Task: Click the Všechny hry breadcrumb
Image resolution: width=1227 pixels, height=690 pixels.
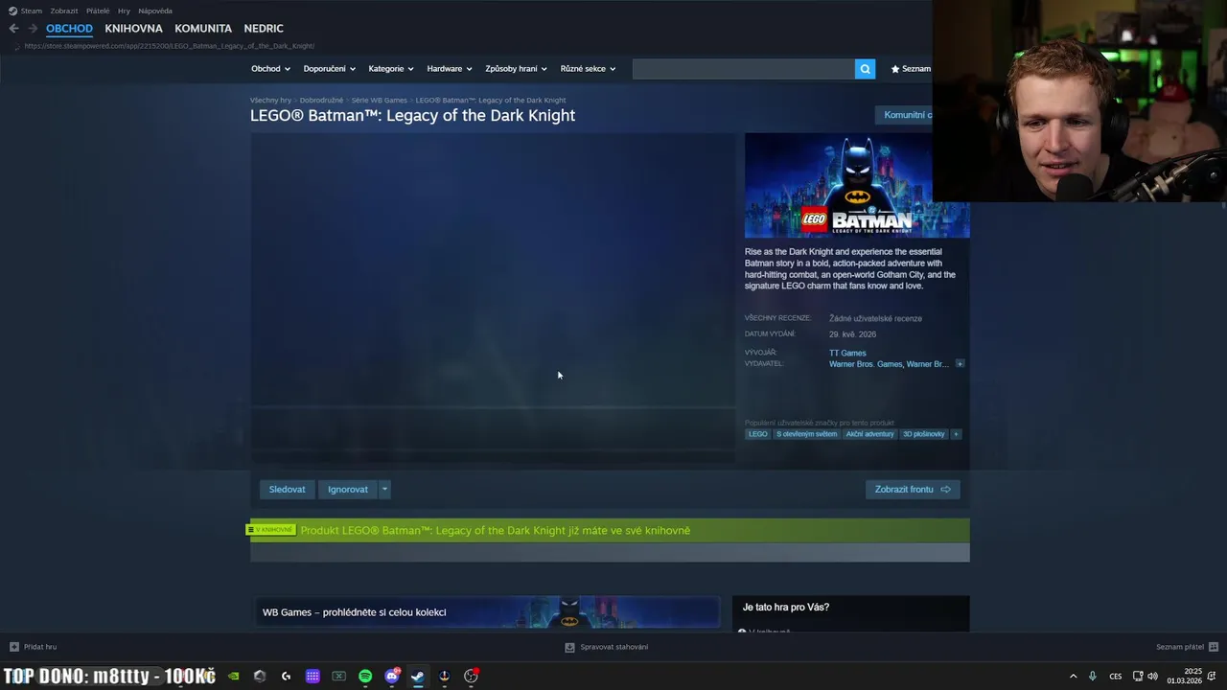Action: point(270,100)
